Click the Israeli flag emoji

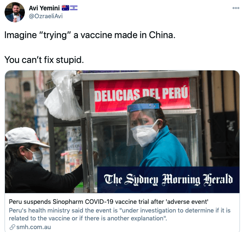[74, 8]
